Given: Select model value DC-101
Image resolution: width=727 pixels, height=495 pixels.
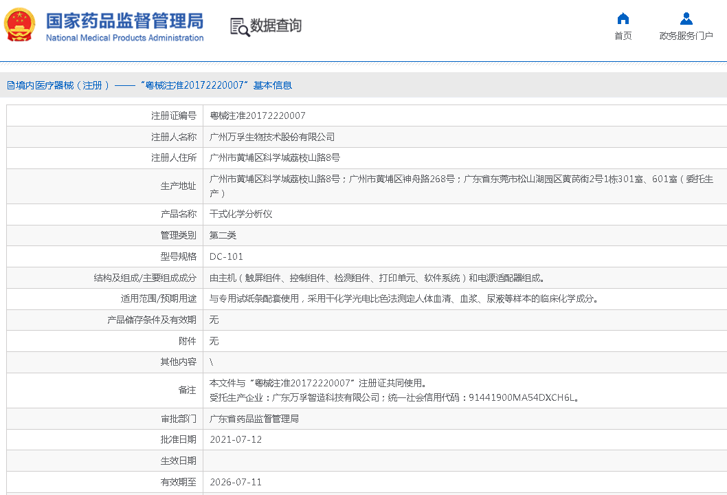Looking at the screenshot, I should pyautogui.click(x=226, y=256).
